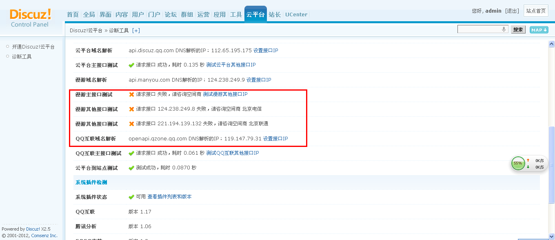Image resolution: width=555 pixels, height=240 pixels.
Task: Click 设置接口IP link for openapi.qzone.qq.com
Action: tap(275, 139)
